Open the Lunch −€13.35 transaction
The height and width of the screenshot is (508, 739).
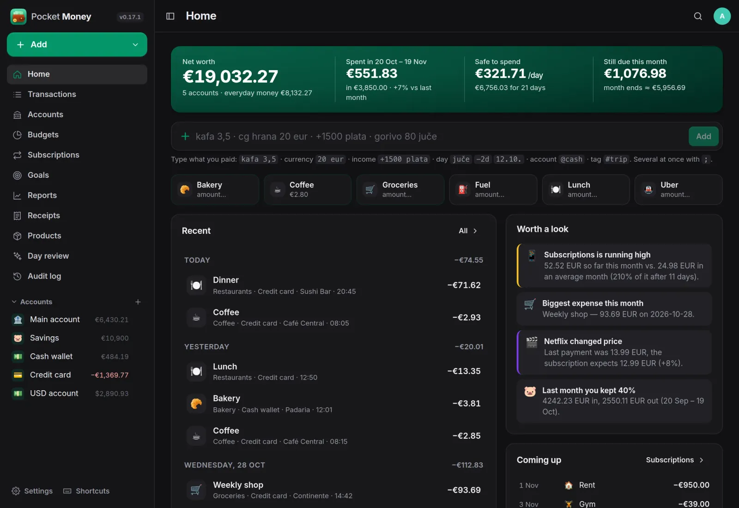pyautogui.click(x=333, y=371)
